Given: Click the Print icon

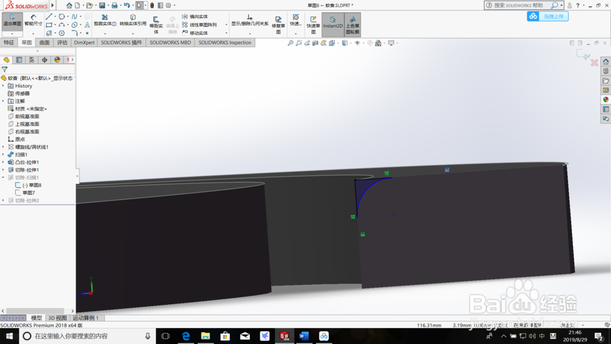Looking at the screenshot, I should point(114,5).
